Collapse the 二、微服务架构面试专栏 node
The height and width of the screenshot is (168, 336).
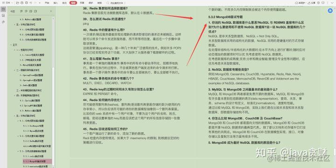(14, 70)
